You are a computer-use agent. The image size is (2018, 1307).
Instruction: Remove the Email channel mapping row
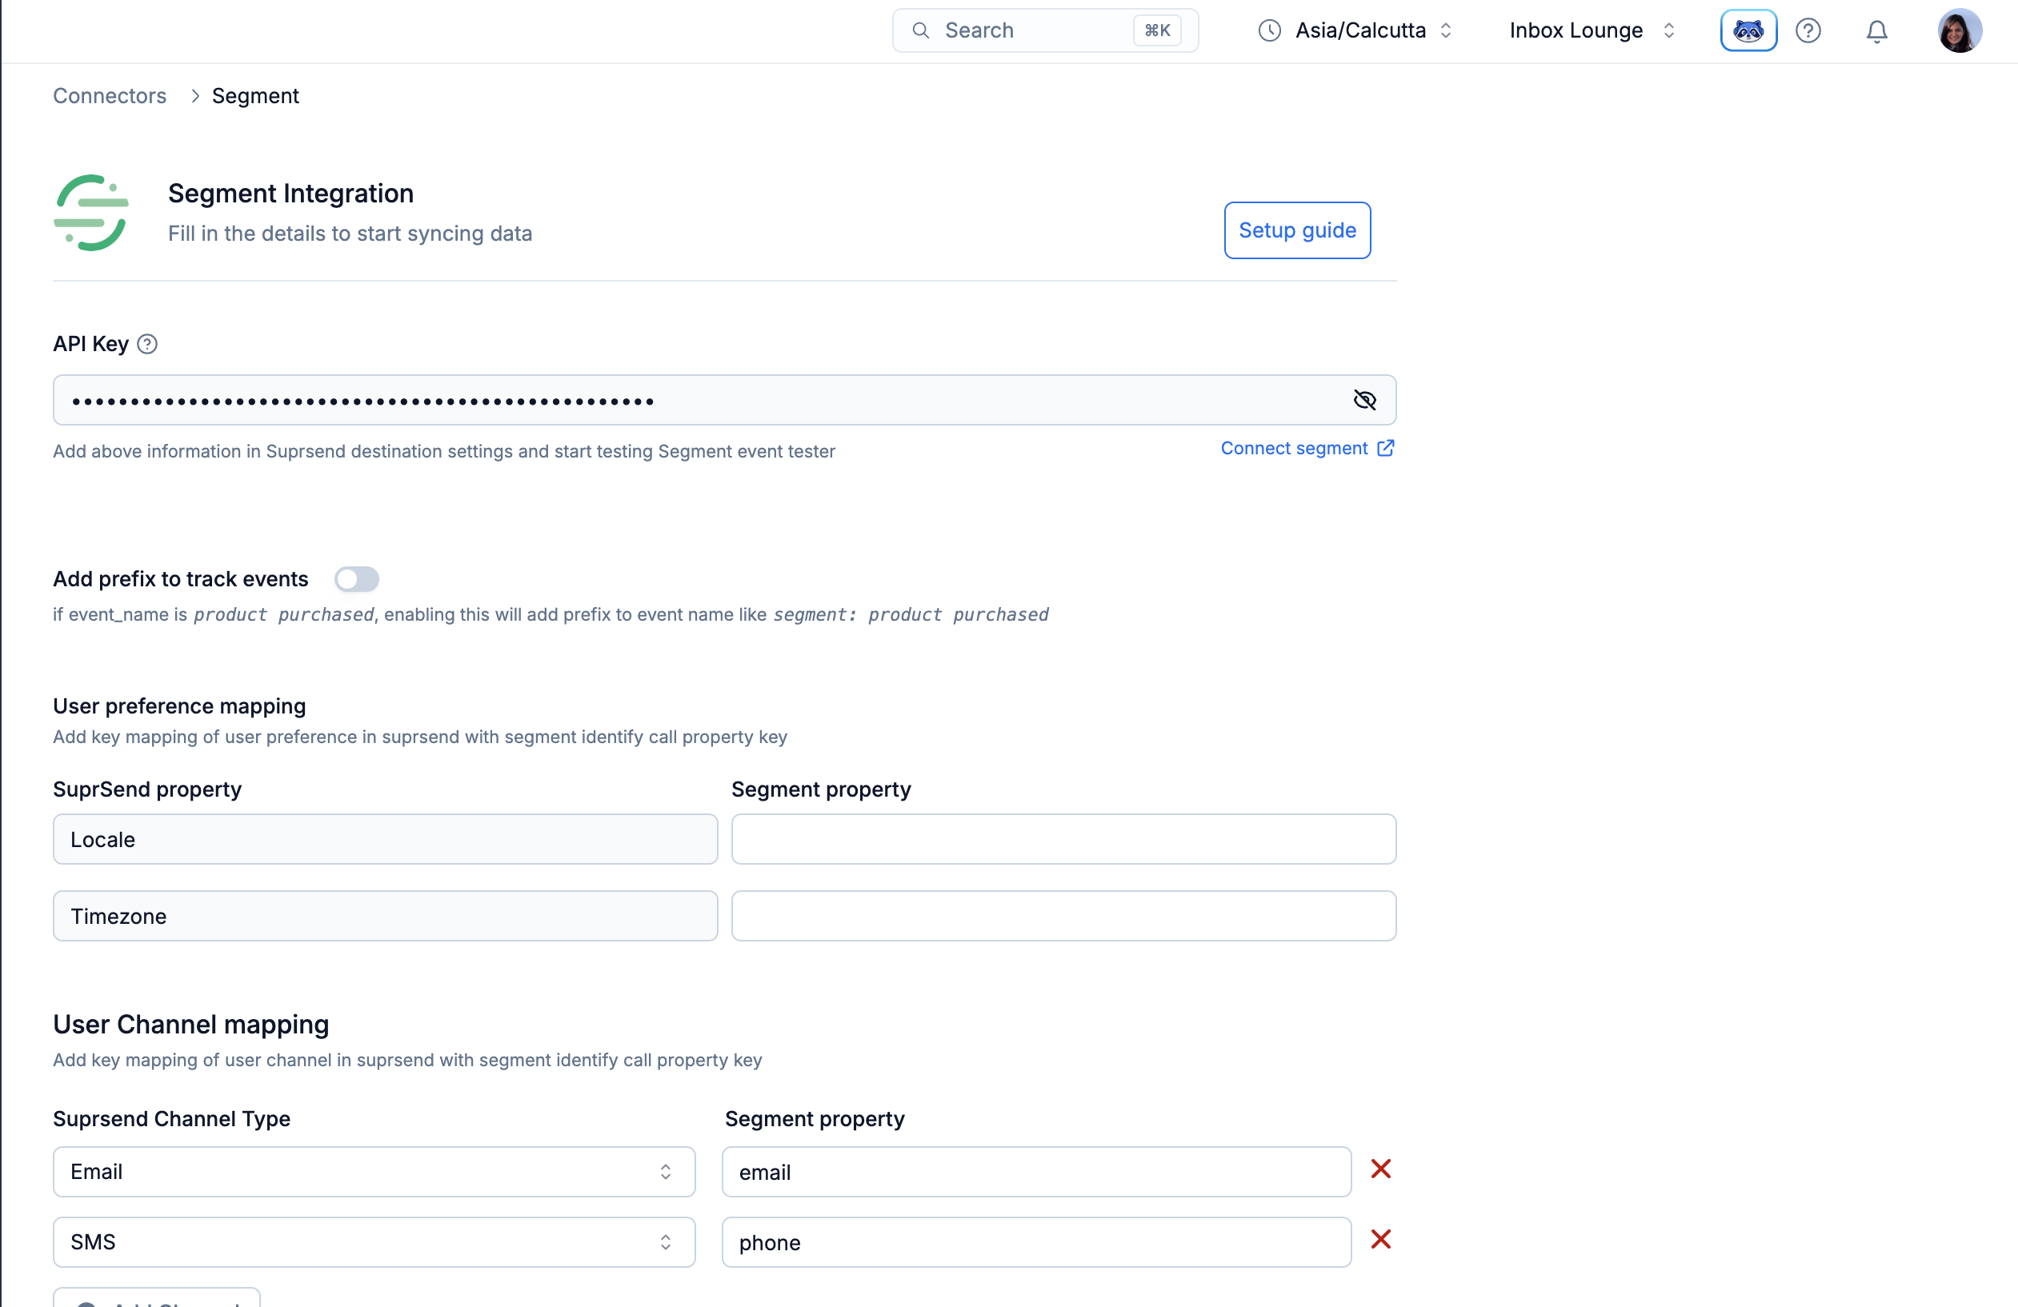pos(1380,1169)
